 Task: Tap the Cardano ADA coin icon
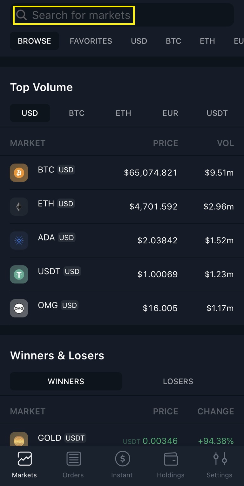pos(19,240)
